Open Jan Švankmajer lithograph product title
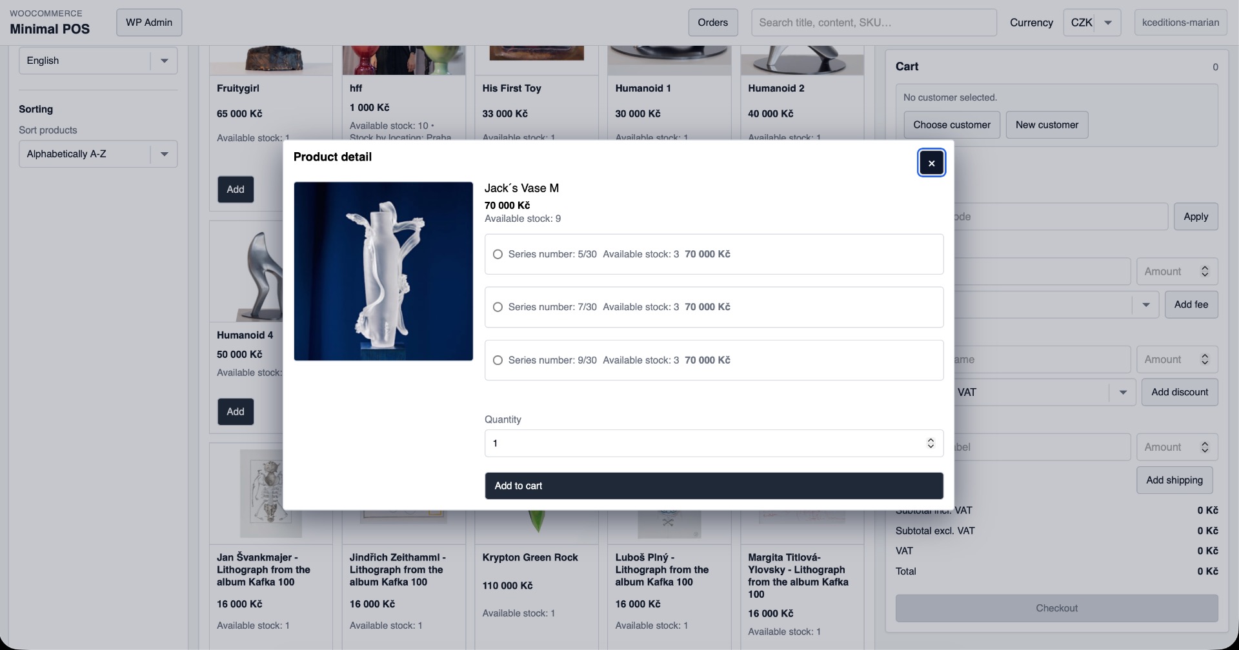The height and width of the screenshot is (650, 1239). (x=264, y=569)
